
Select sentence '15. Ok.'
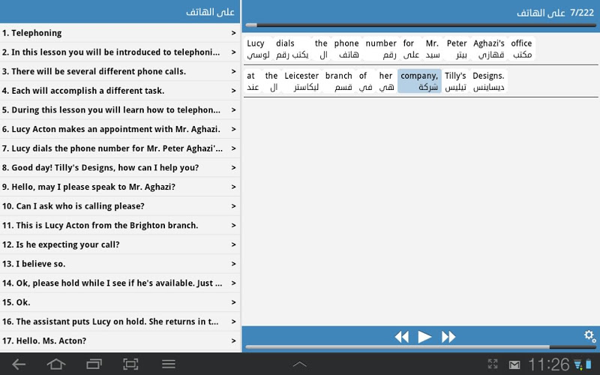[120, 302]
